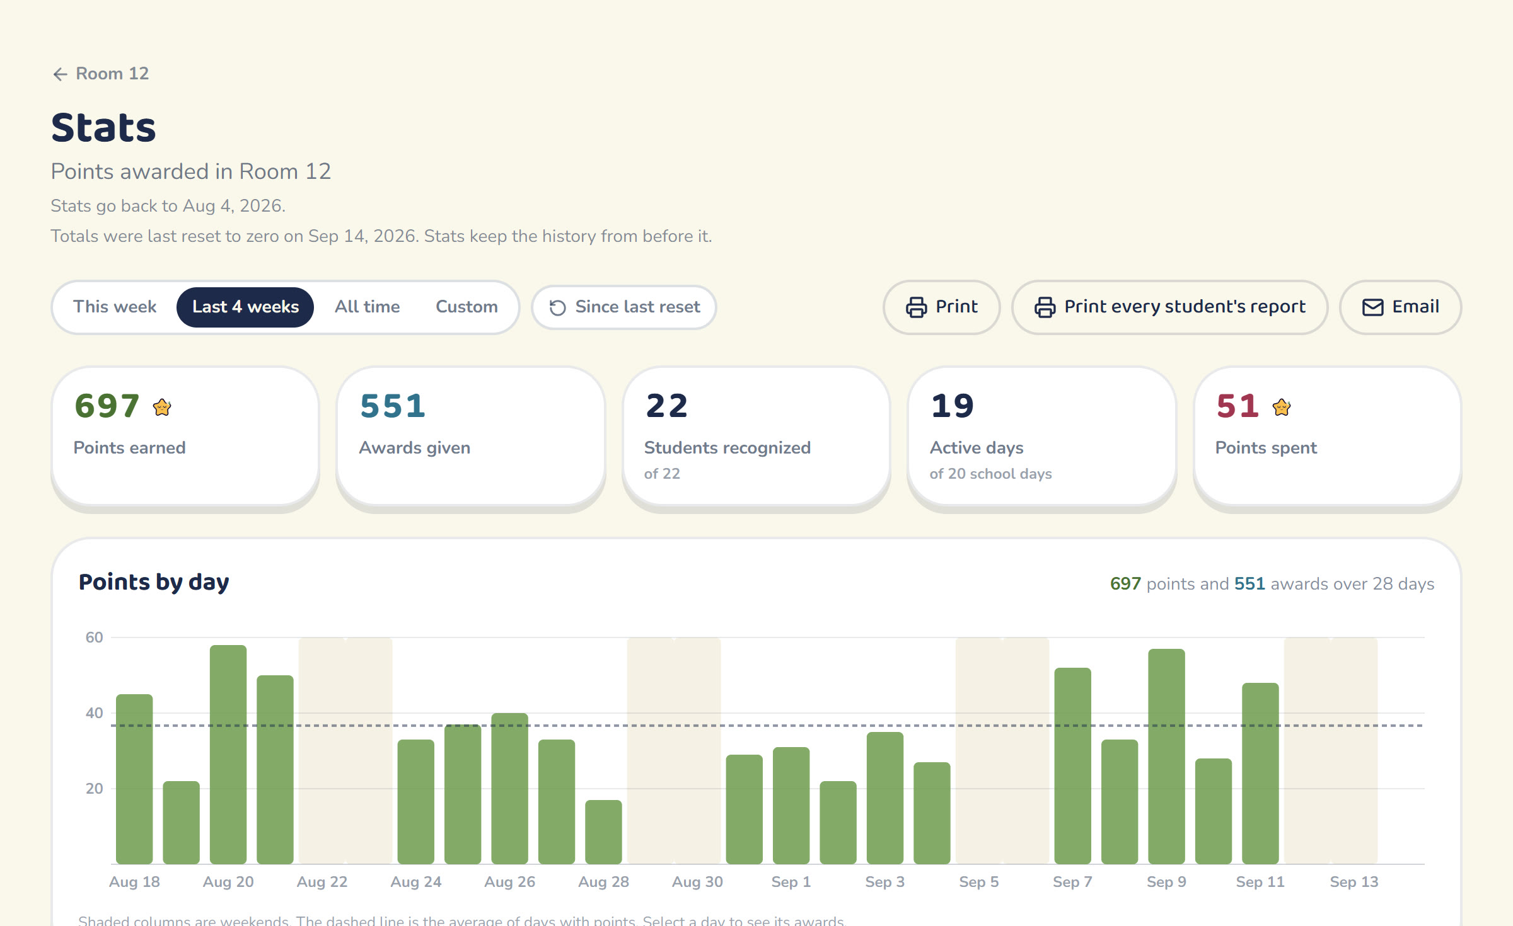Screen dimensions: 1513x926
Task: Click the star icon next to 697
Action: pos(162,408)
